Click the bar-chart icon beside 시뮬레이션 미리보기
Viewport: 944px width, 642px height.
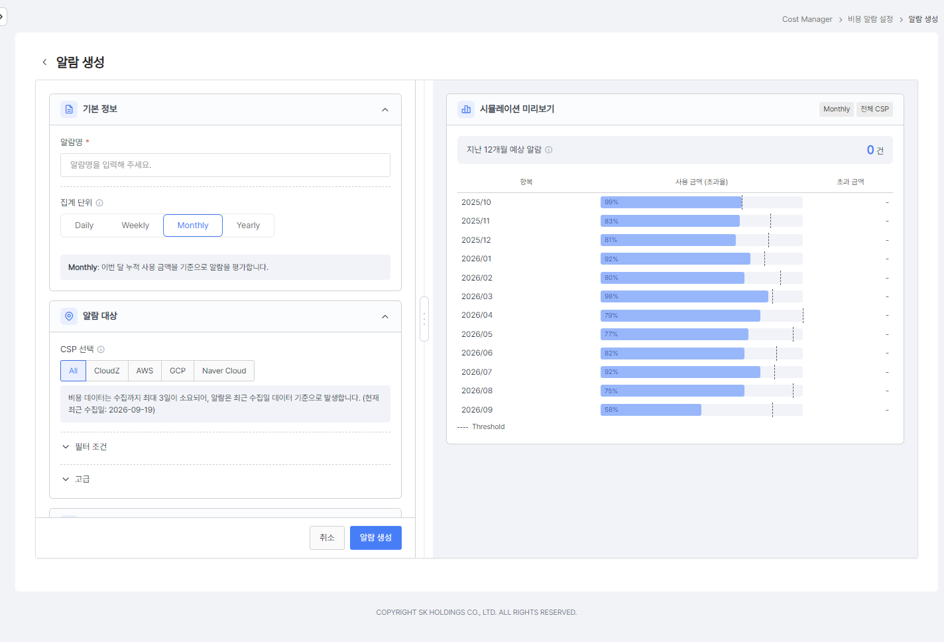click(466, 109)
